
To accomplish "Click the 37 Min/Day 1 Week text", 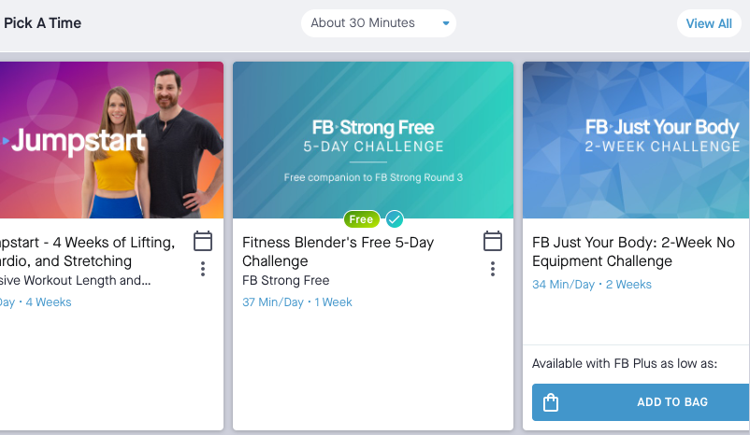I will pyautogui.click(x=296, y=302).
